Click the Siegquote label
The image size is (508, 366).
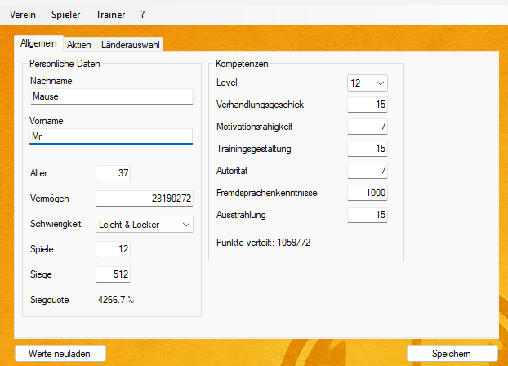tap(50, 300)
